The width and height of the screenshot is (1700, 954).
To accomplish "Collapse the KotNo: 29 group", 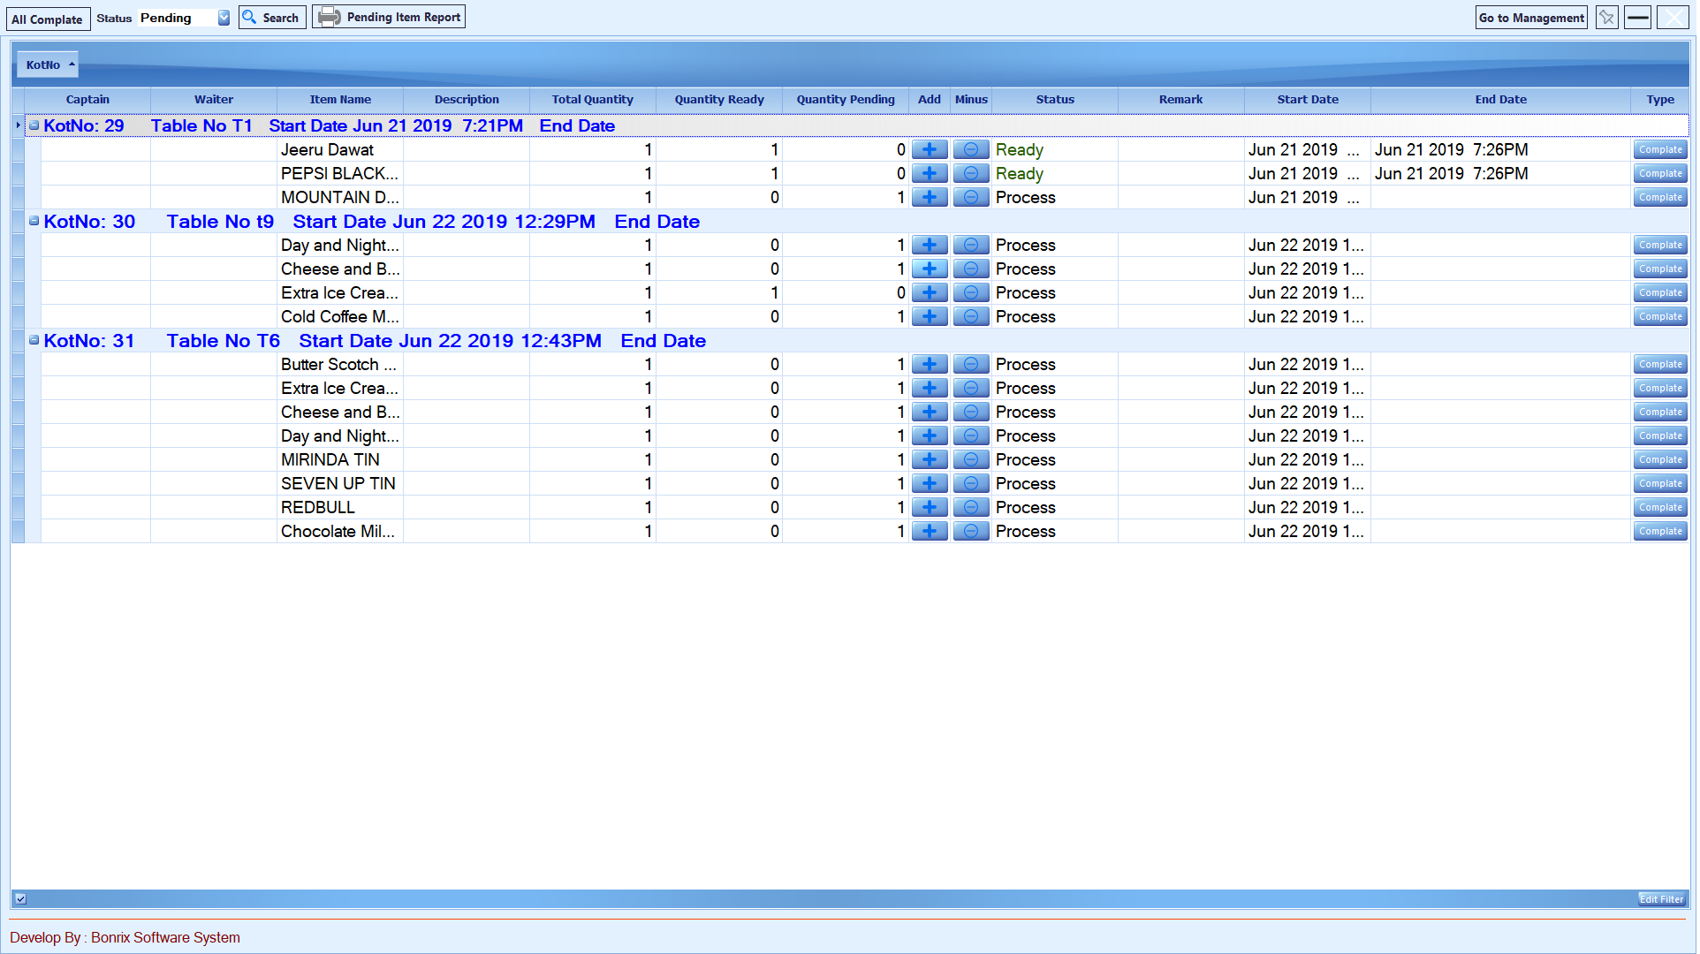I will coord(34,125).
